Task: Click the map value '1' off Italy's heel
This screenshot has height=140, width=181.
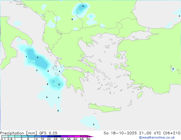Action: tap(26, 57)
